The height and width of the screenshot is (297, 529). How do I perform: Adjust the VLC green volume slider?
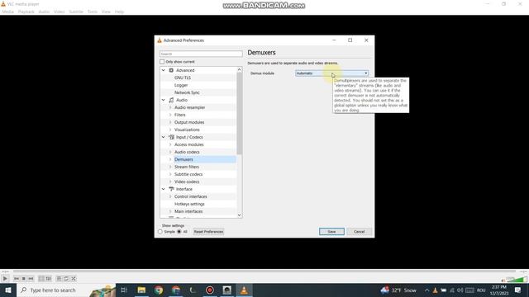click(x=517, y=279)
